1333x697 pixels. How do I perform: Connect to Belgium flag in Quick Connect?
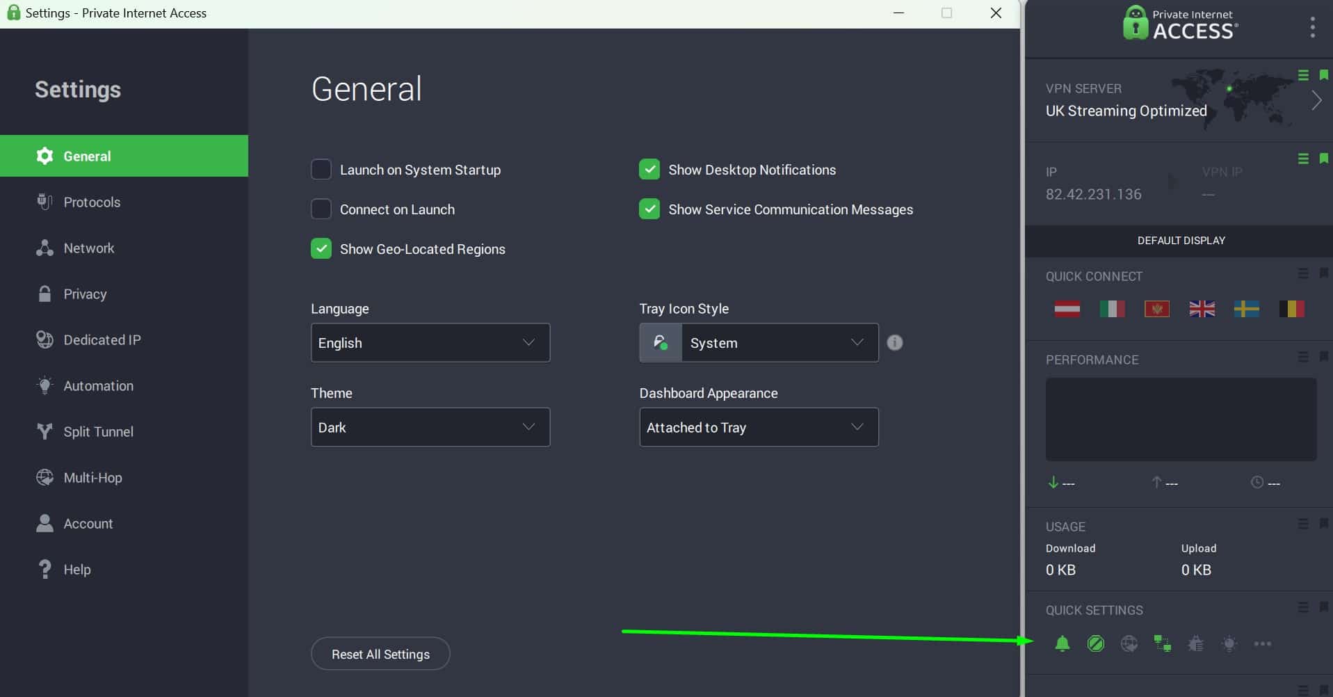tap(1291, 309)
